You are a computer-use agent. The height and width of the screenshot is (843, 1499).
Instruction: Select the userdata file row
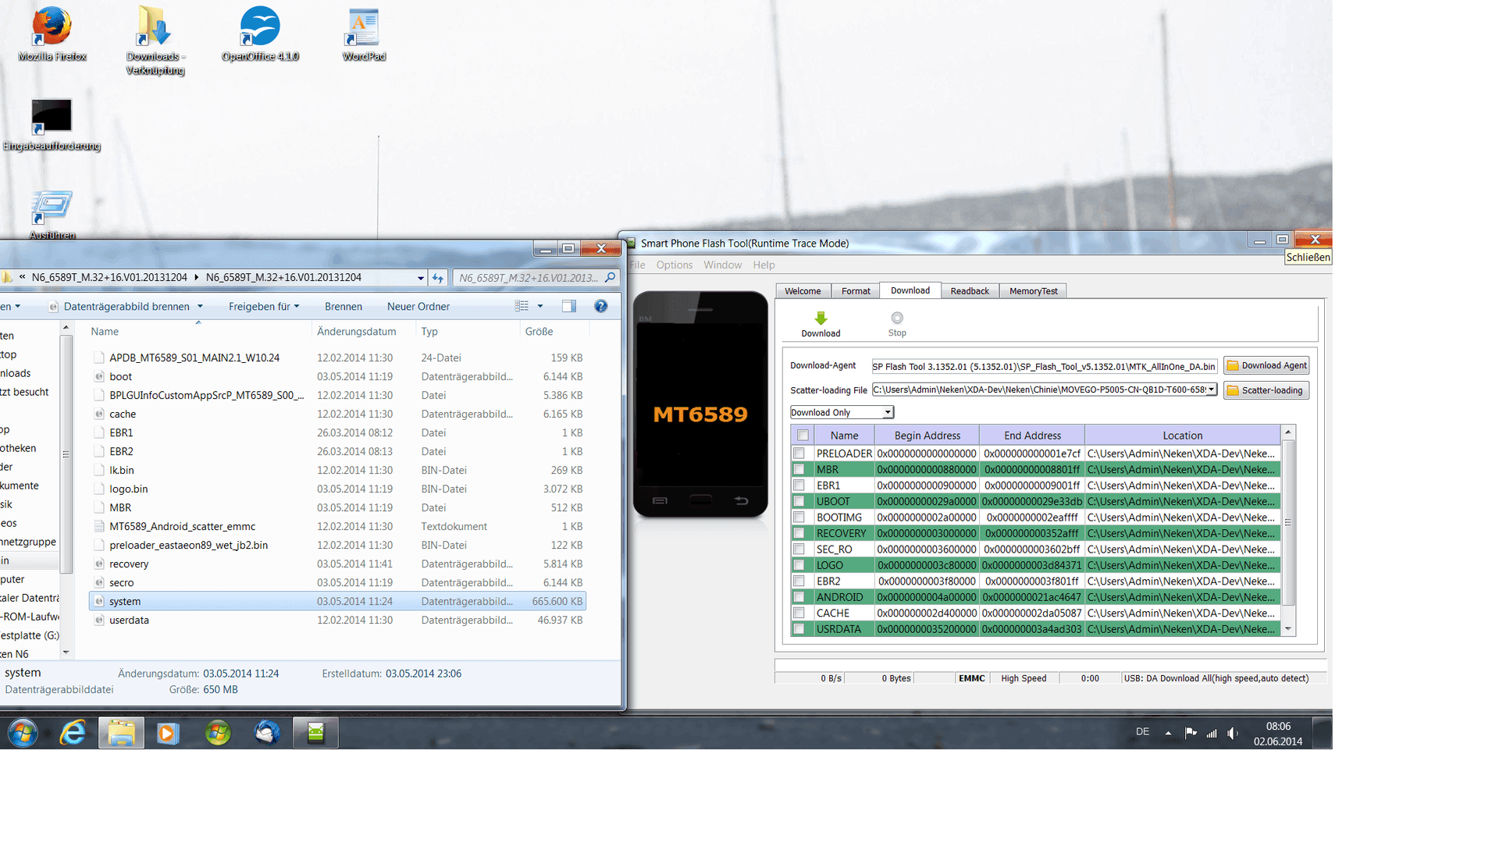337,620
